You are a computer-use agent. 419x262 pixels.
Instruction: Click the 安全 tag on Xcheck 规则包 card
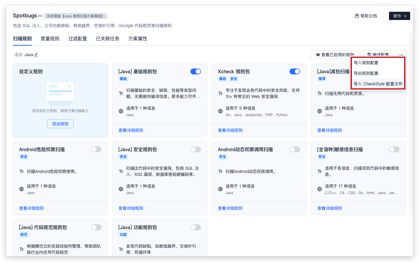tap(234, 79)
